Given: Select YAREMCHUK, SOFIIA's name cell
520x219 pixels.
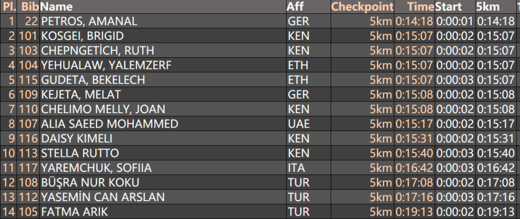Looking at the screenshot, I should point(96,167).
